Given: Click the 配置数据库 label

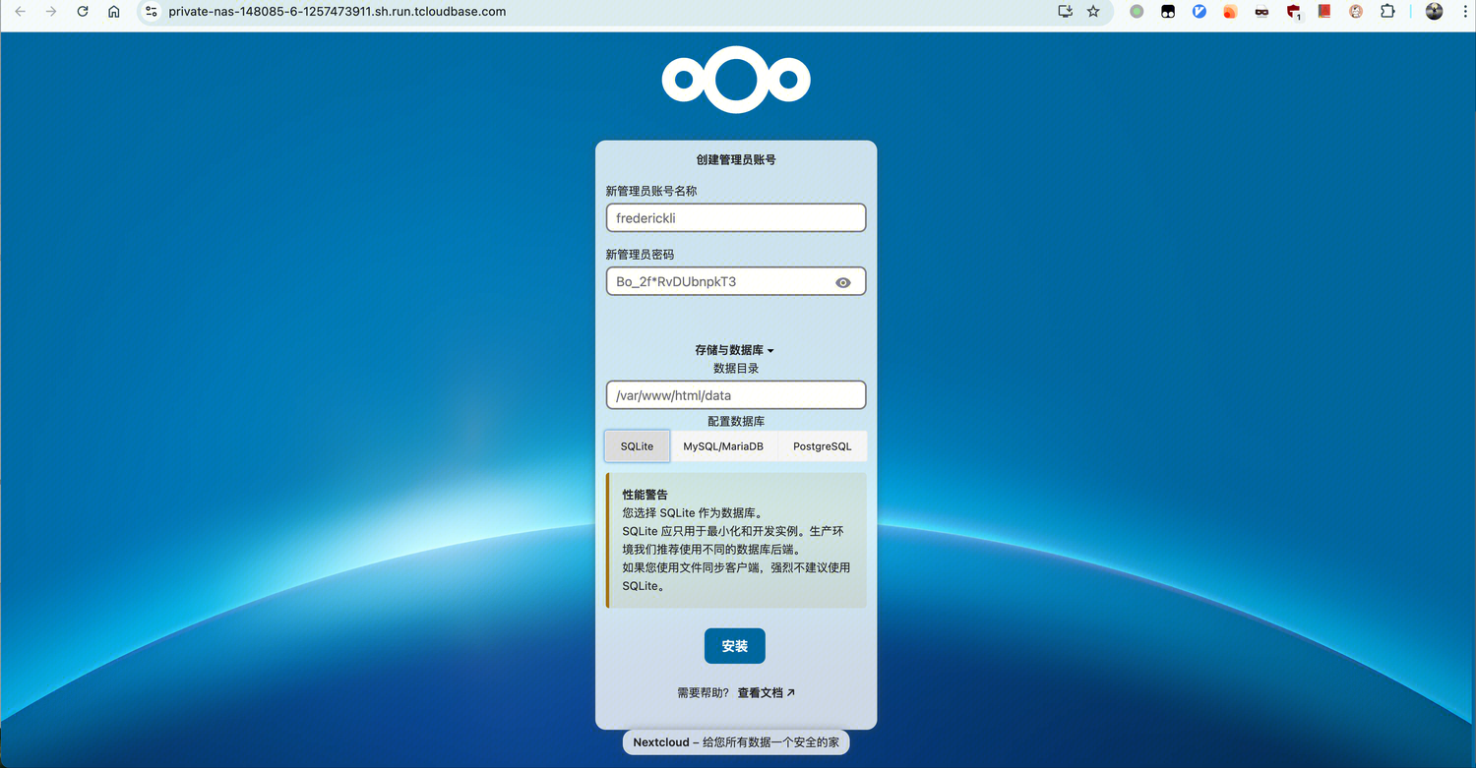Looking at the screenshot, I should click(736, 421).
